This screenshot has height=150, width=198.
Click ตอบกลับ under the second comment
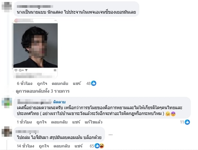[x=59, y=122]
